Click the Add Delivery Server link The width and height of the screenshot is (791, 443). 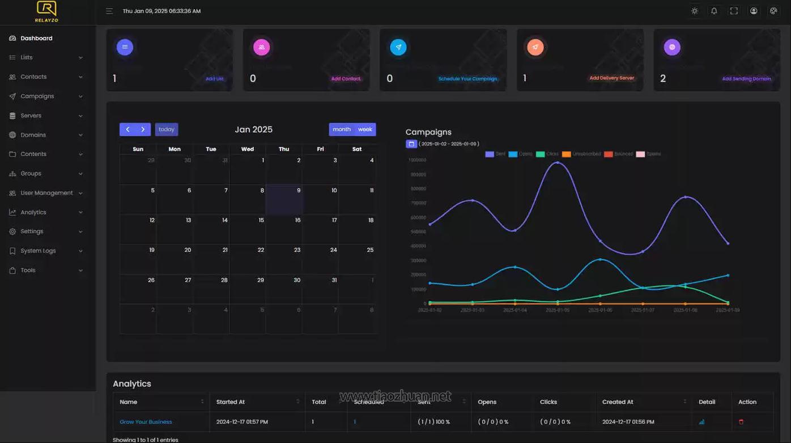coord(611,78)
